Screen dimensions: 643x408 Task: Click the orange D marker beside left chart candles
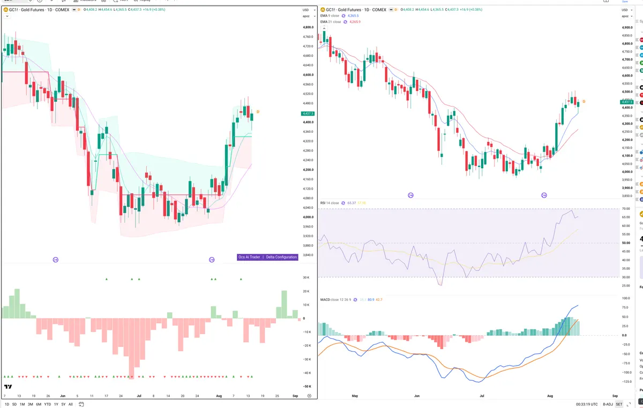(x=258, y=111)
